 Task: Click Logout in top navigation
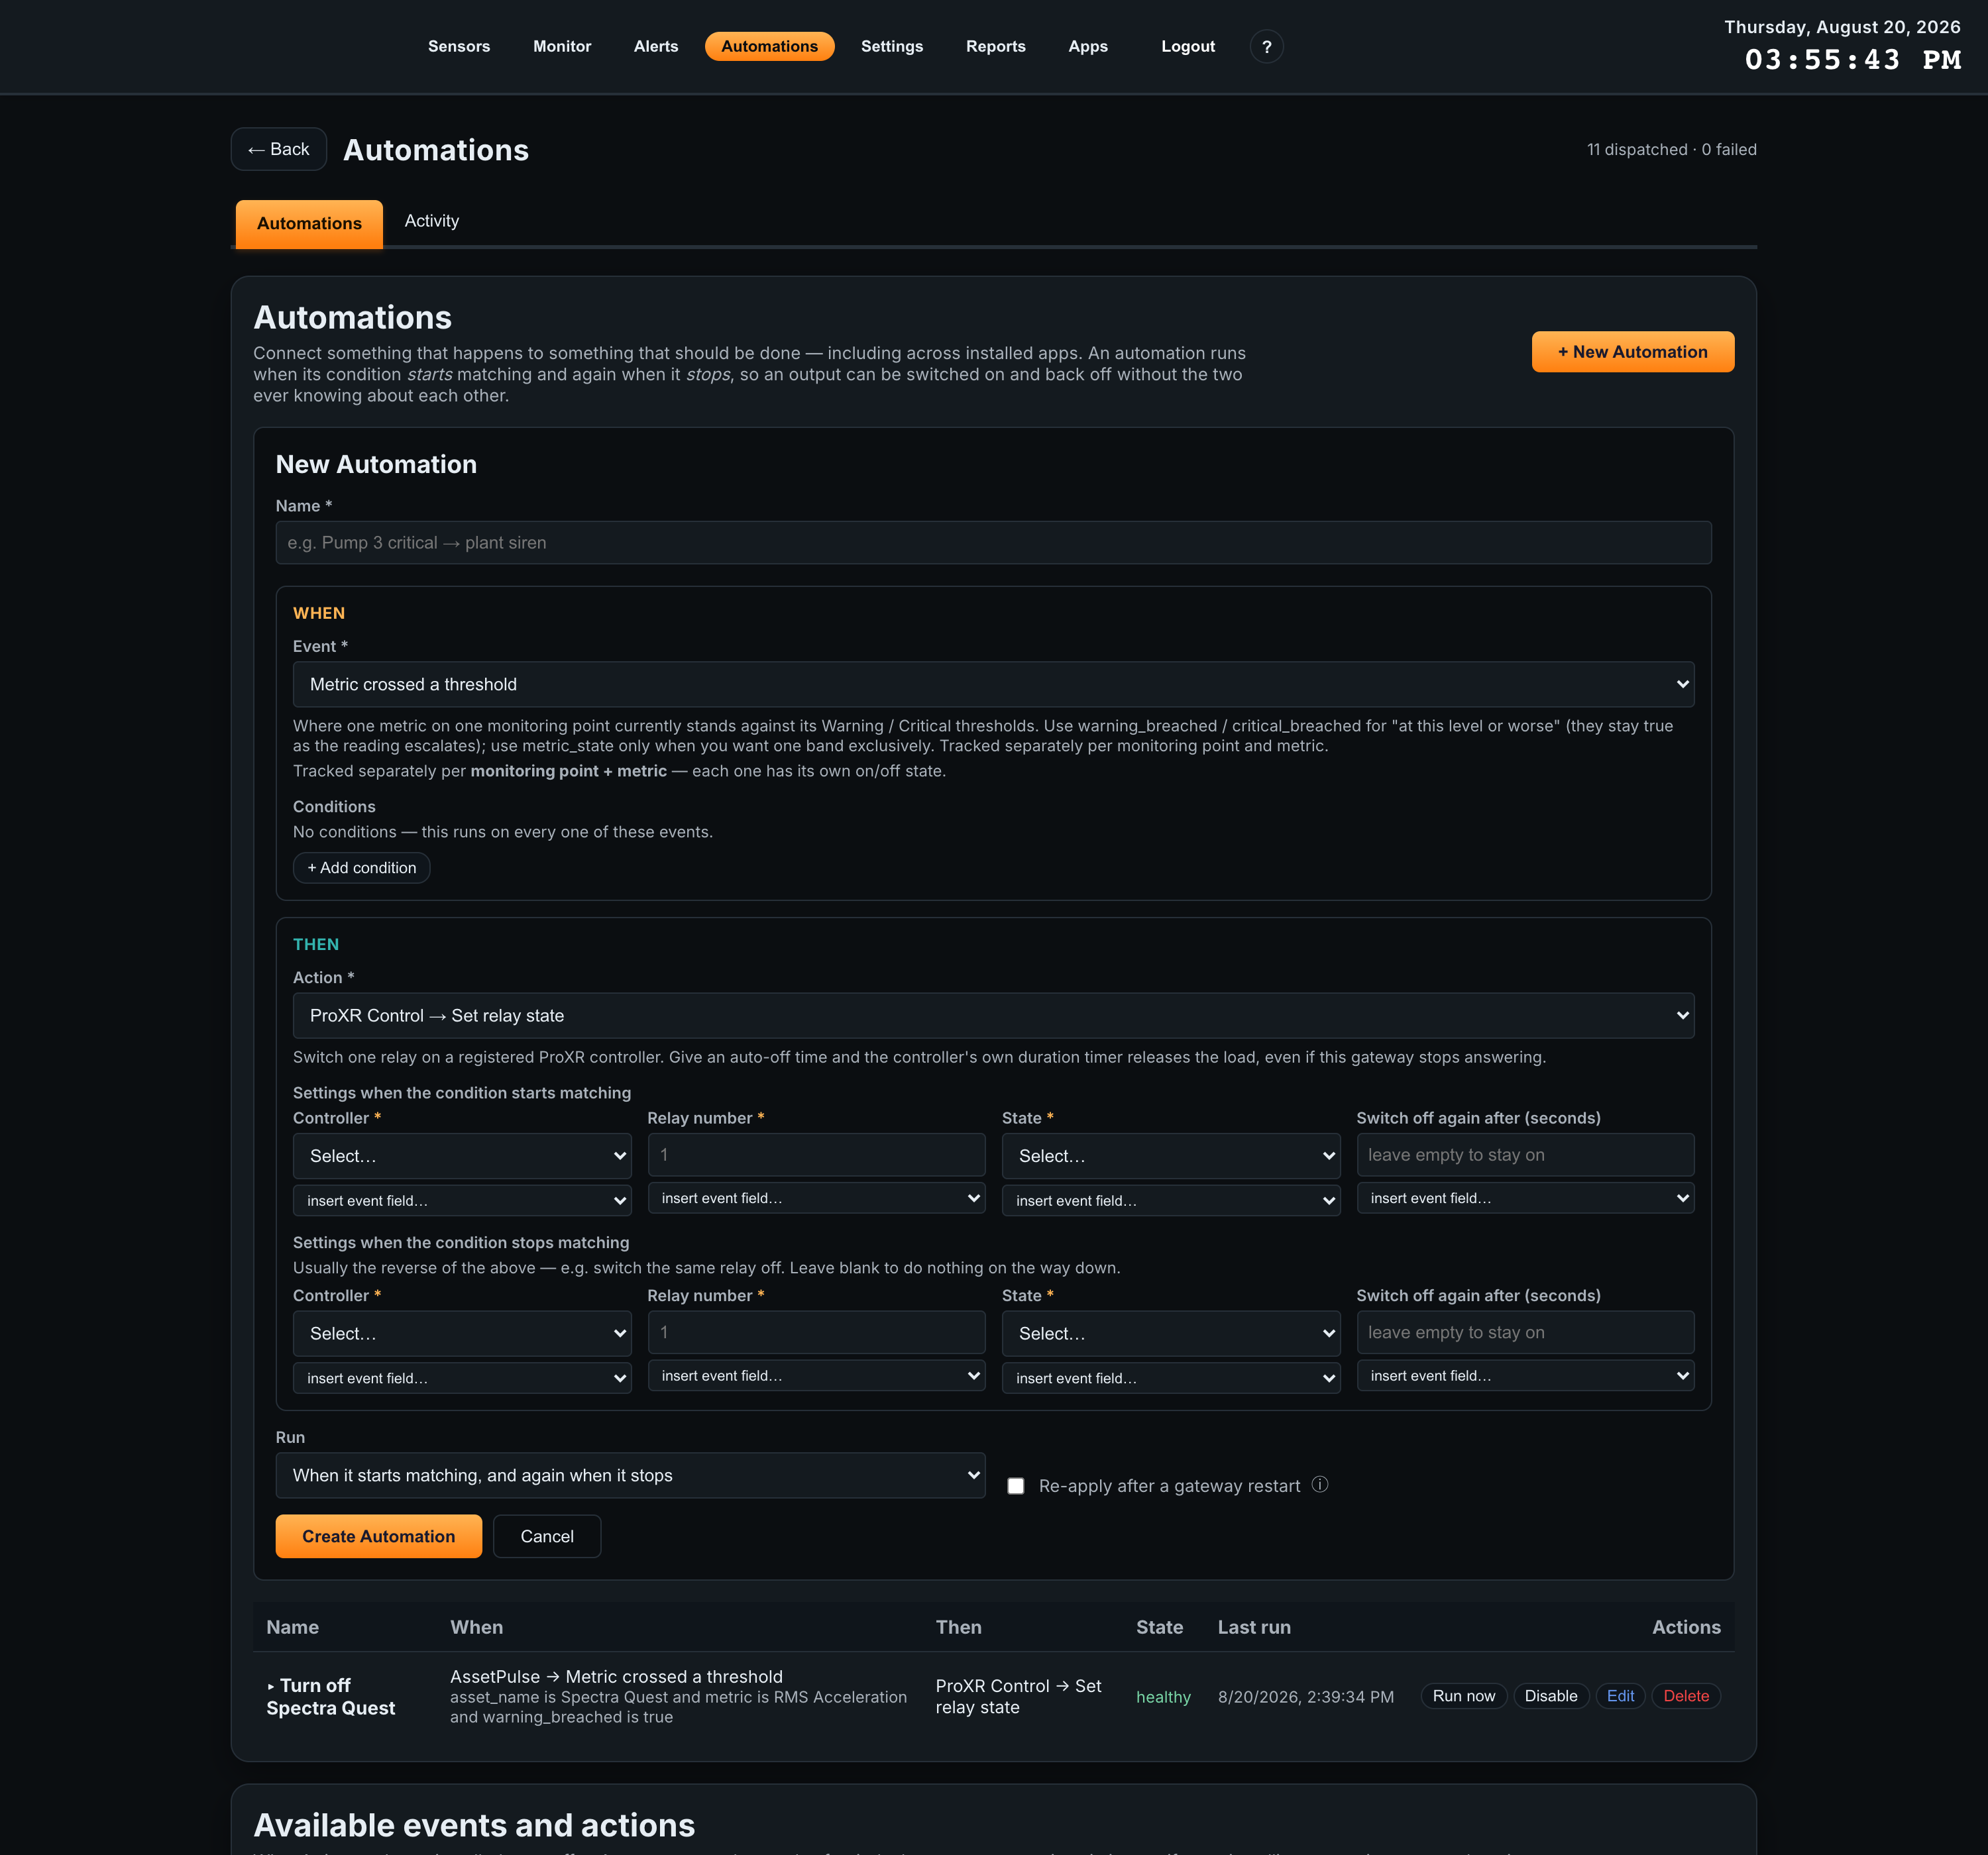pos(1188,46)
